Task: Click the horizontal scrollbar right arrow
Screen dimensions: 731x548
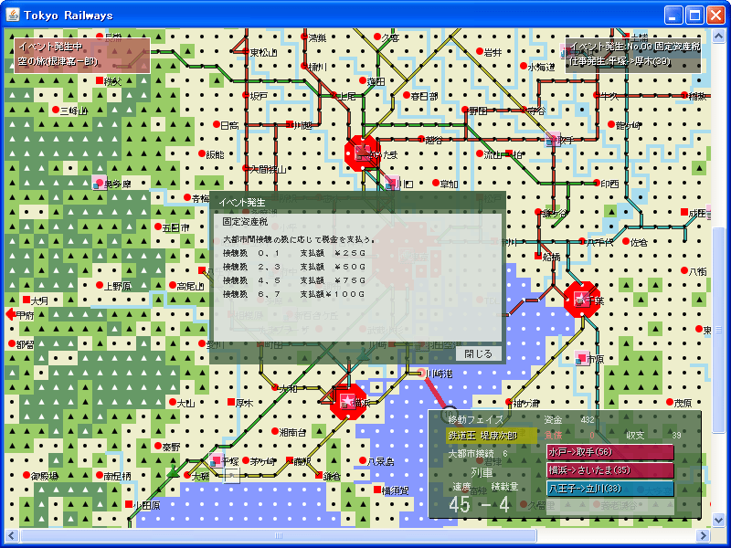Action: pos(704,535)
